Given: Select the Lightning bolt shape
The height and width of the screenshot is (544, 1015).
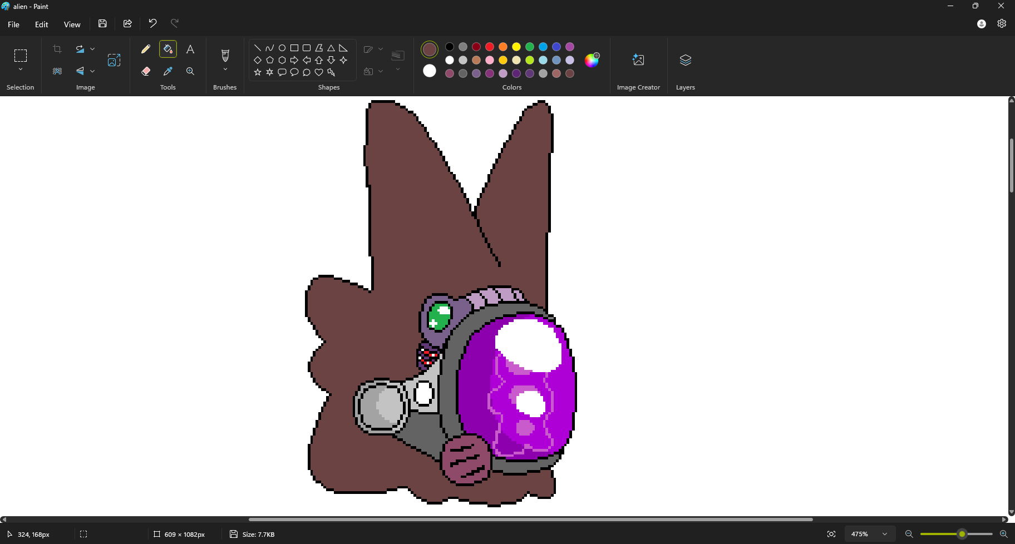Looking at the screenshot, I should coord(331,72).
